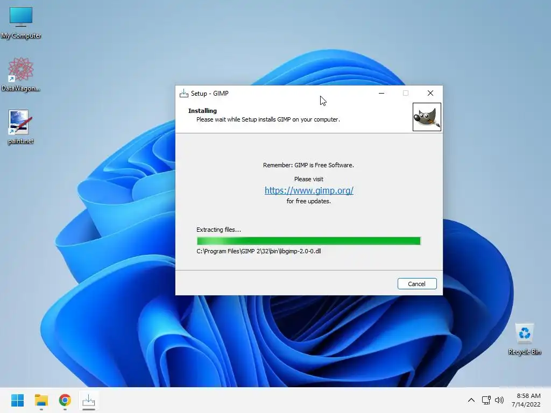Open Google Chrome from the taskbar

tap(65, 400)
